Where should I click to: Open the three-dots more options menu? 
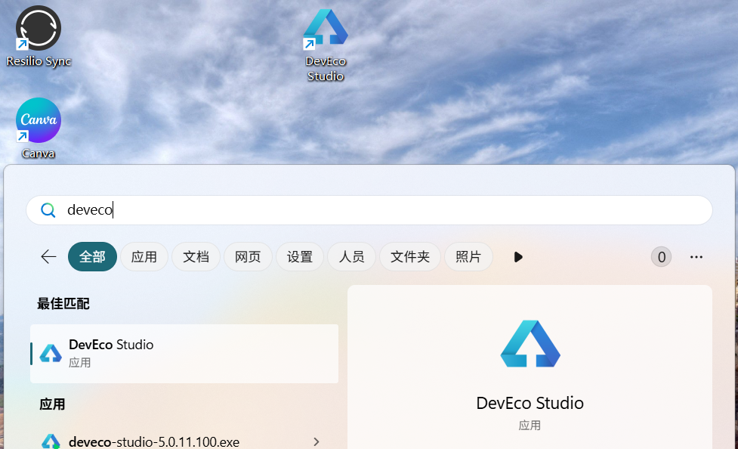696,257
